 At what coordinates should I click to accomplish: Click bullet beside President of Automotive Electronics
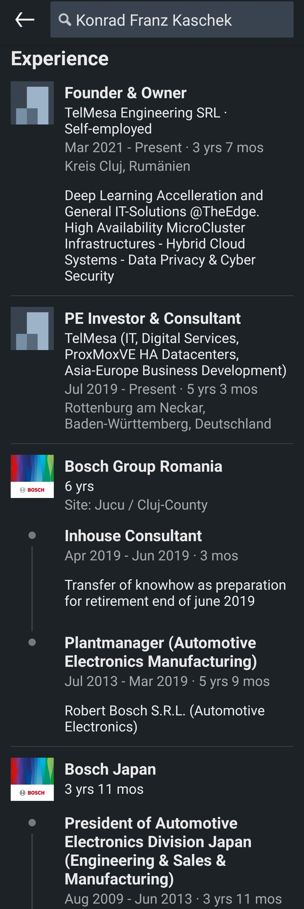(32, 823)
